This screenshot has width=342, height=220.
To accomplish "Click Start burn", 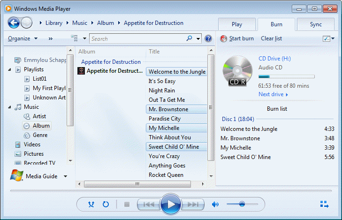I will [x=237, y=38].
